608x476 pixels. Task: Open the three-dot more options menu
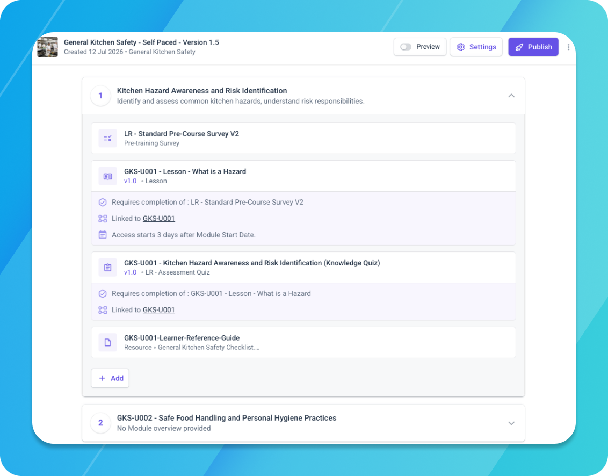point(568,47)
